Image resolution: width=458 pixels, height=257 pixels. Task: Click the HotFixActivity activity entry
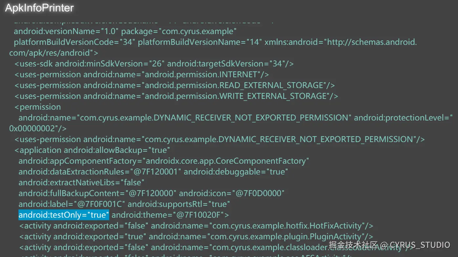[196, 226]
